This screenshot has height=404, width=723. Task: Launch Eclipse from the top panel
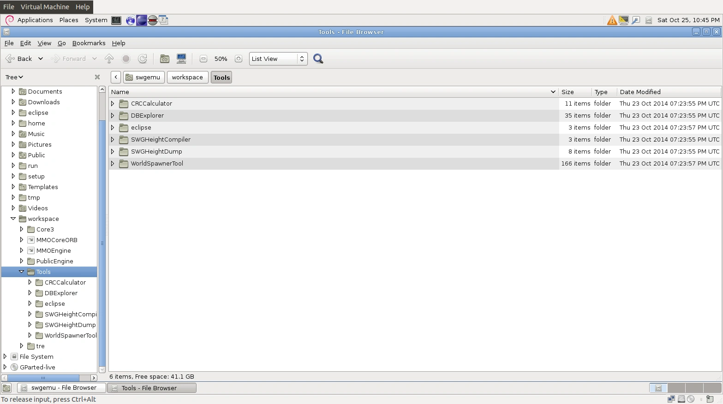click(142, 20)
